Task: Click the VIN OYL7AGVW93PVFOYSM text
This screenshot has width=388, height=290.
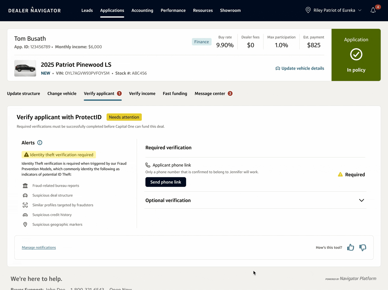Action: tap(83, 73)
